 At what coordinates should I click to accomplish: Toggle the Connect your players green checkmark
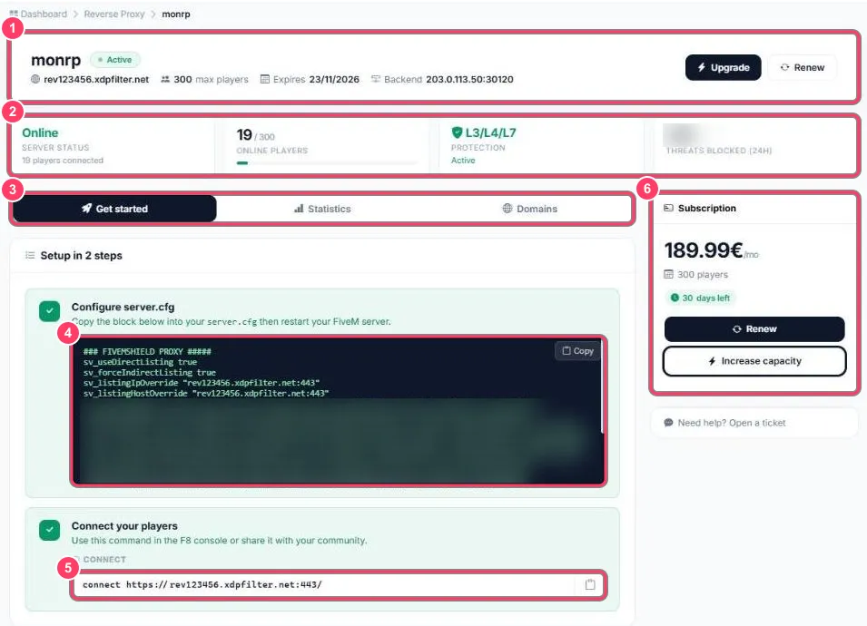pos(49,531)
